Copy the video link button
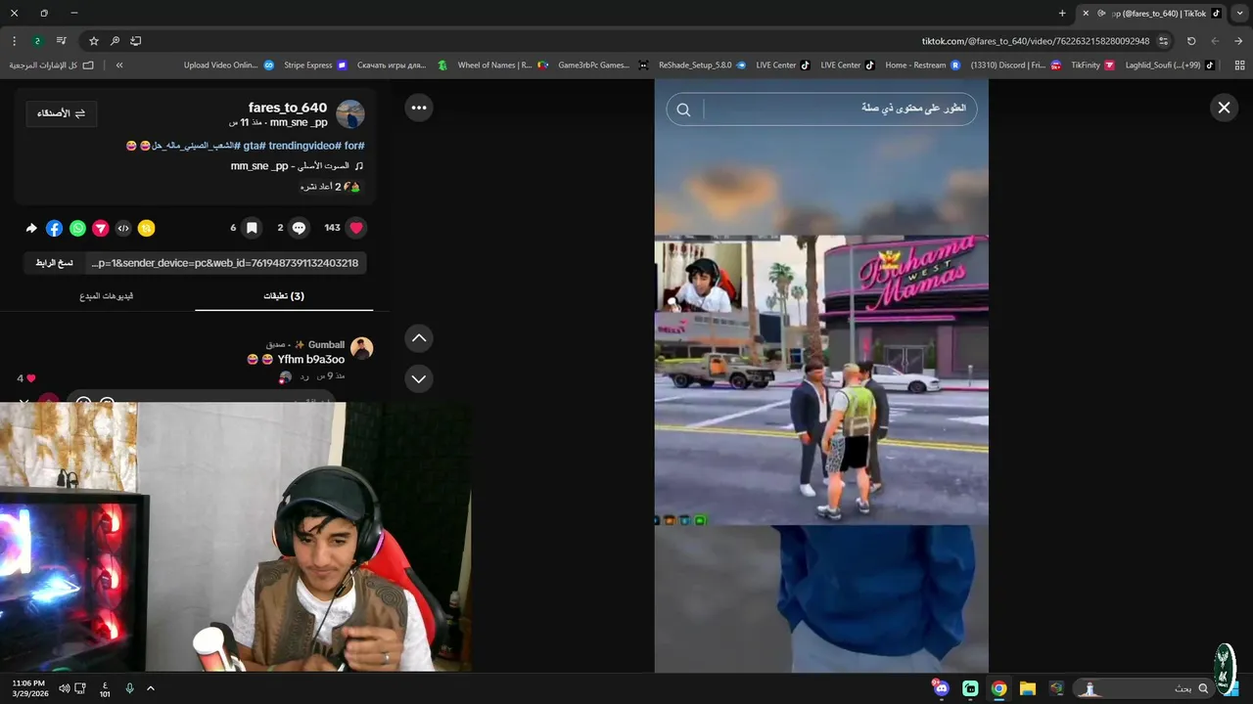Screen dimensions: 1253x704 click(x=55, y=263)
